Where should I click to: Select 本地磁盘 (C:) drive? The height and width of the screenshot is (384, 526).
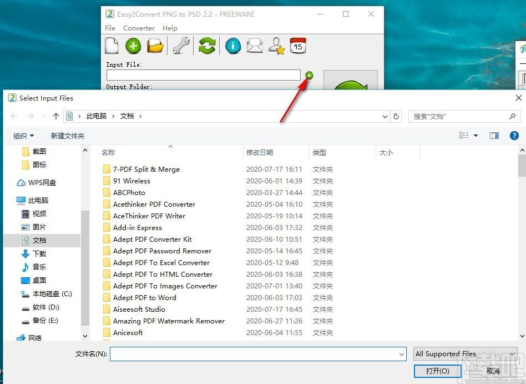click(52, 294)
